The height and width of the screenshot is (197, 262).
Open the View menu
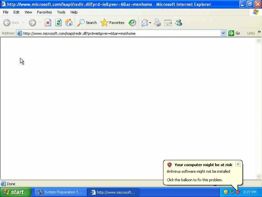click(x=28, y=12)
